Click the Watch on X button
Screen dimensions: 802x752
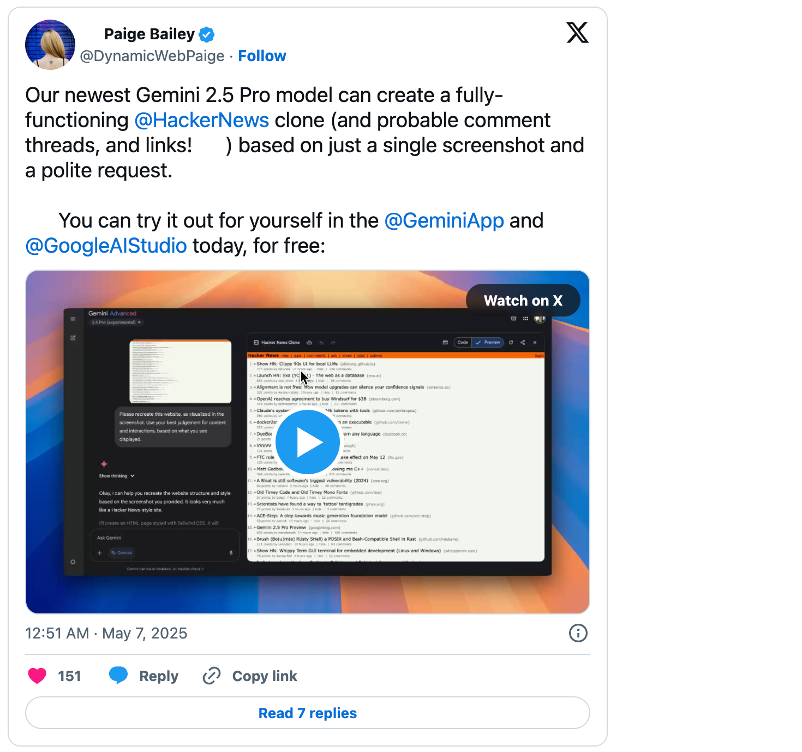(523, 300)
